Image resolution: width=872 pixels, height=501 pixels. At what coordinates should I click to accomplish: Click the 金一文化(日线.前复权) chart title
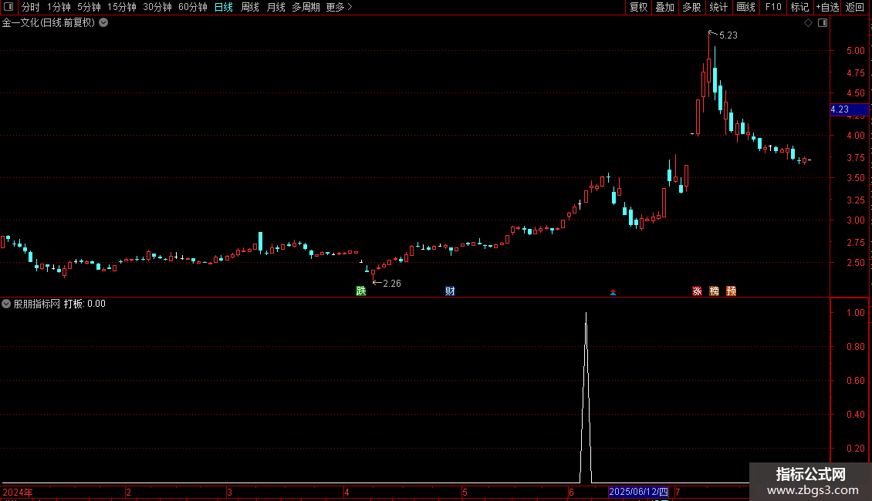click(x=49, y=23)
